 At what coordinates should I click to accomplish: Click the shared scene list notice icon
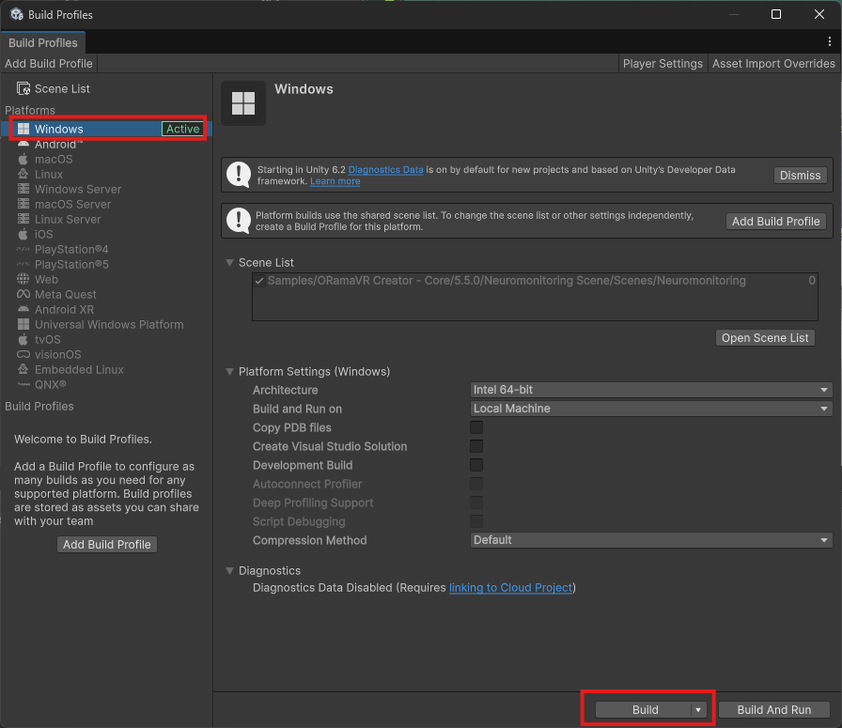pos(239,221)
